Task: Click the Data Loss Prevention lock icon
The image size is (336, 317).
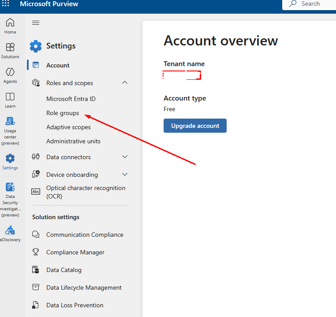Action: (35, 305)
